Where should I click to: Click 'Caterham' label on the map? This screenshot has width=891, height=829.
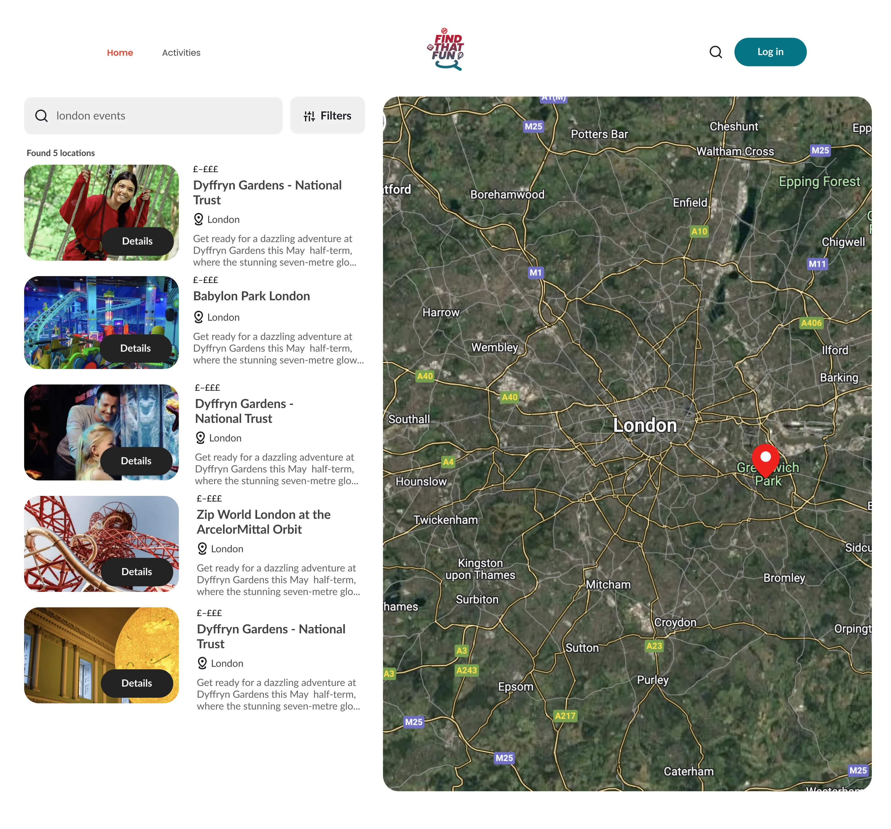[688, 772]
